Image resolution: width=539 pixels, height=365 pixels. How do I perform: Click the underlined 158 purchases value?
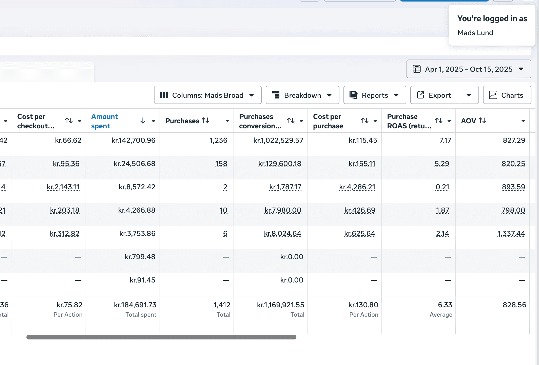[x=221, y=164]
